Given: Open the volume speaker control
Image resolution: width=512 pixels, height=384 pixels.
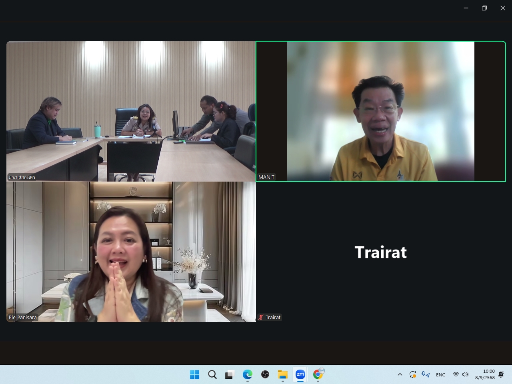Looking at the screenshot, I should coord(465,374).
